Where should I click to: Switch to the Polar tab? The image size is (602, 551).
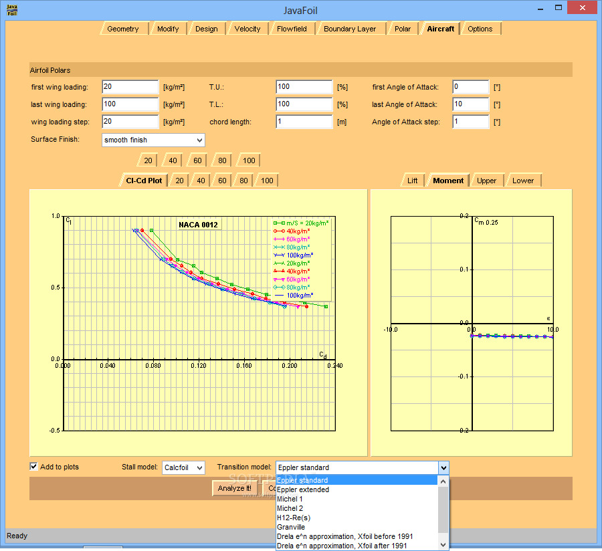pyautogui.click(x=403, y=29)
